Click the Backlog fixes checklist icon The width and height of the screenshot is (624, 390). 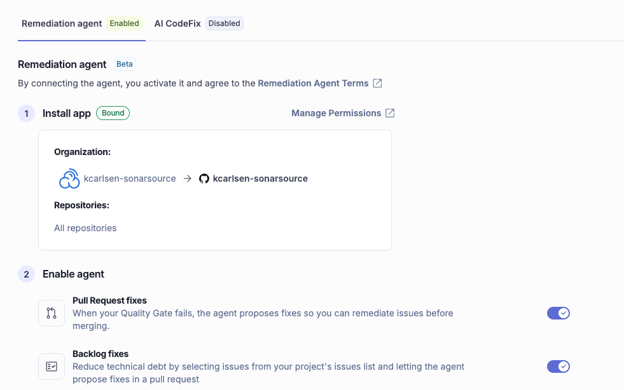[x=52, y=366]
